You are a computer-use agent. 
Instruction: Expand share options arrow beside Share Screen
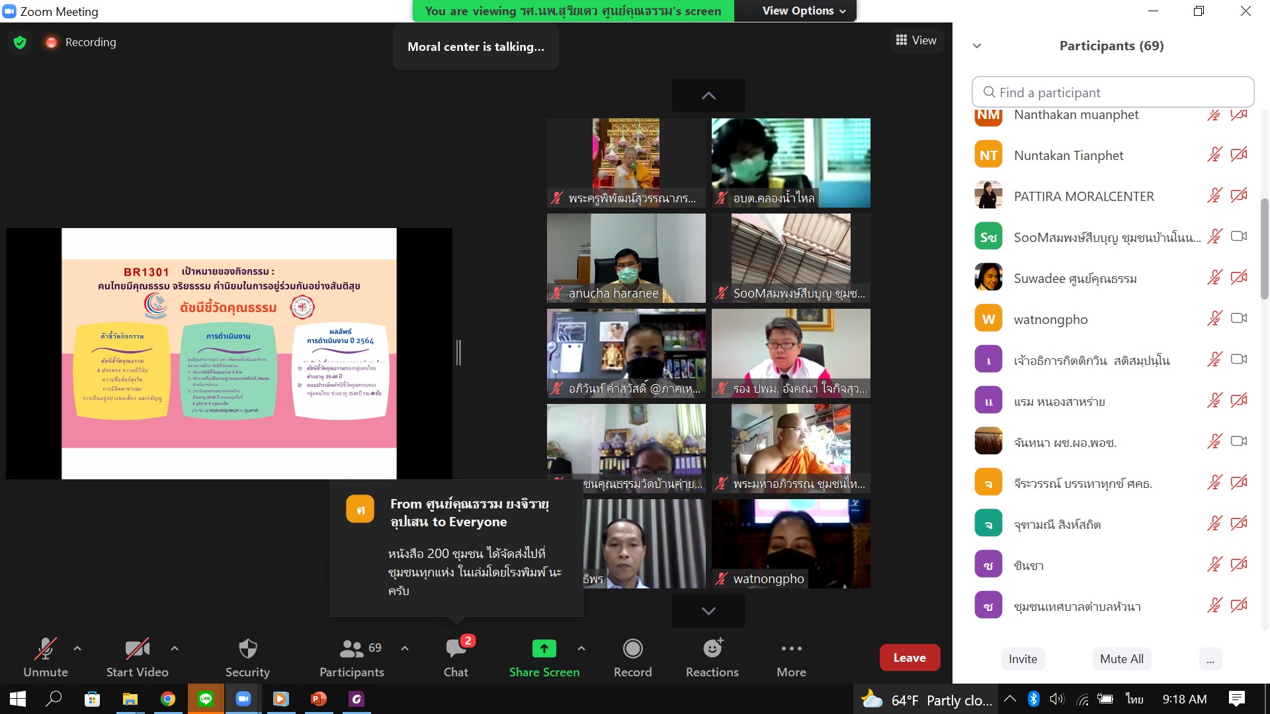[581, 649]
